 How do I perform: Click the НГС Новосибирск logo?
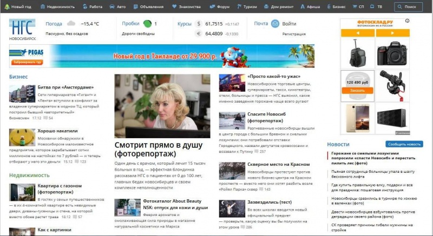click(23, 29)
